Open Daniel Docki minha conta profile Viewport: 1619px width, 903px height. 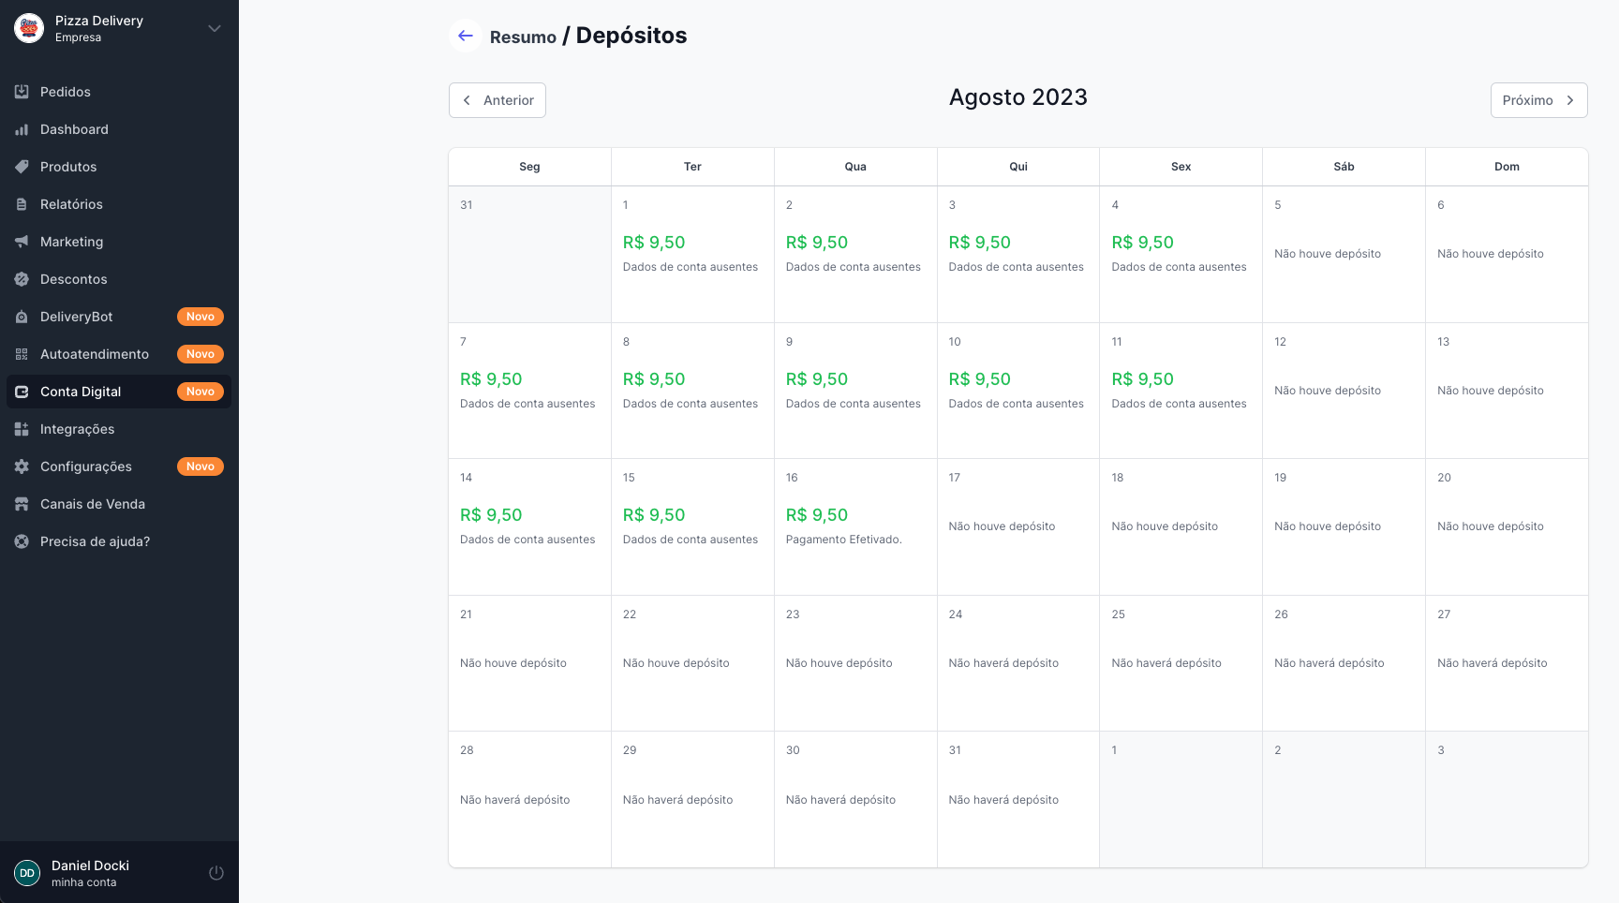90,873
